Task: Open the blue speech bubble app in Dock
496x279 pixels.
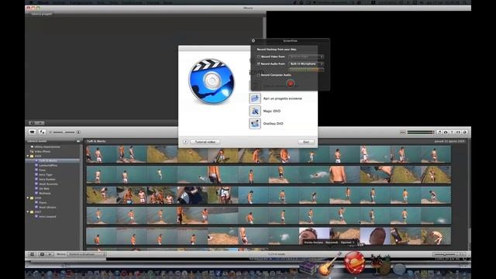Action: (x=399, y=269)
